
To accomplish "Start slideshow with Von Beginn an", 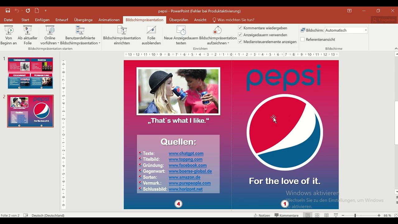I will pos(9,35).
